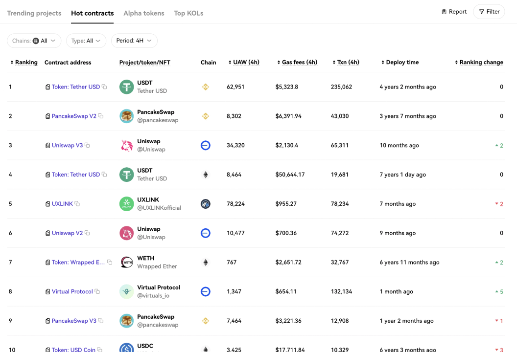Click the Virtual Protocol logo icon
The width and height of the screenshot is (517, 352).
click(x=127, y=291)
